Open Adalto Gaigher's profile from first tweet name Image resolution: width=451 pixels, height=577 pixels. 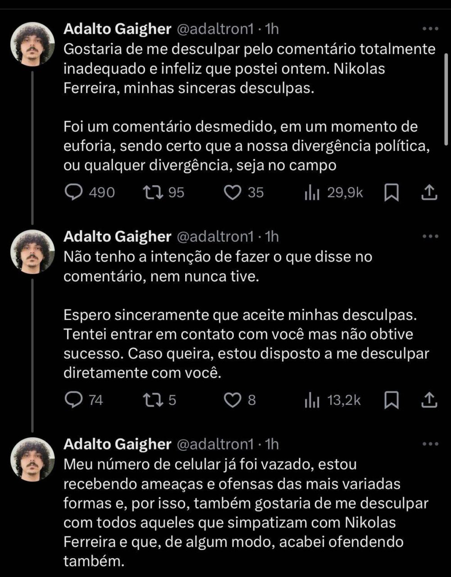[118, 29]
